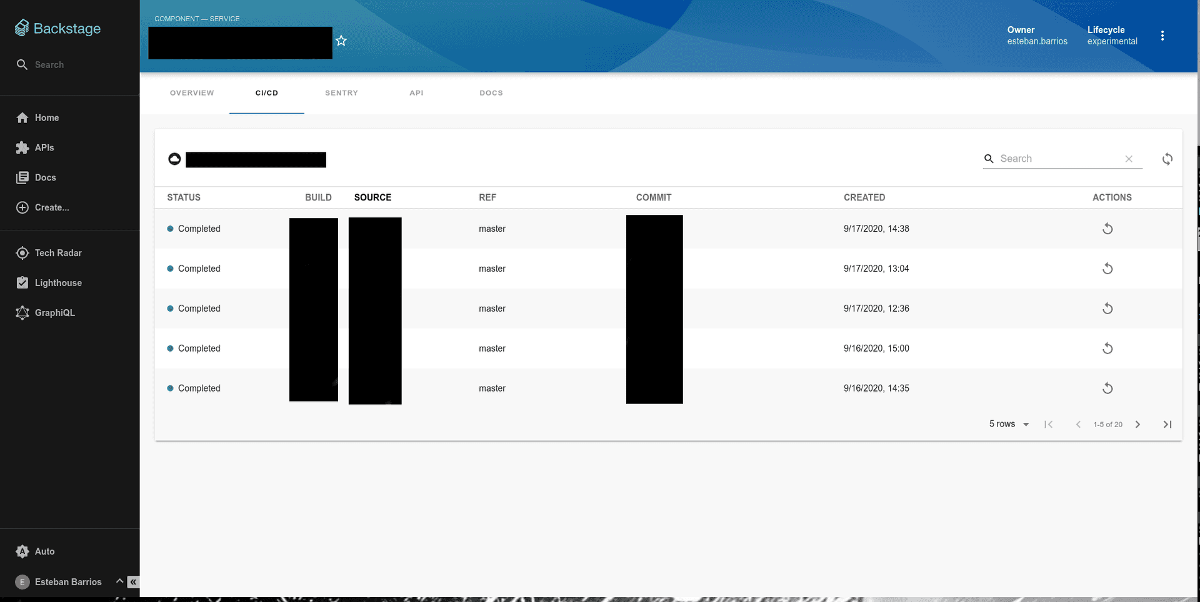Sort by the Source column

pyautogui.click(x=372, y=197)
